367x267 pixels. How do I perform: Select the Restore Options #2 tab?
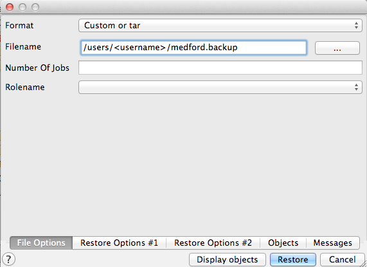pyautogui.click(x=213, y=243)
